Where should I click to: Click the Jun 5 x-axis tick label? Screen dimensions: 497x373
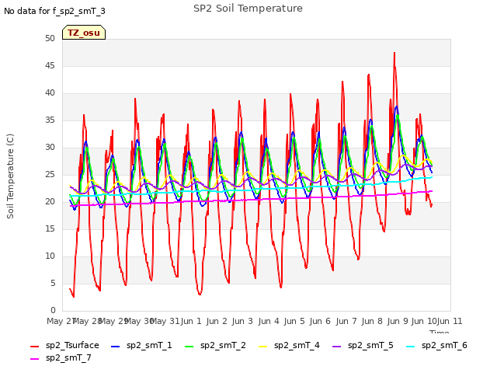tap(294, 321)
